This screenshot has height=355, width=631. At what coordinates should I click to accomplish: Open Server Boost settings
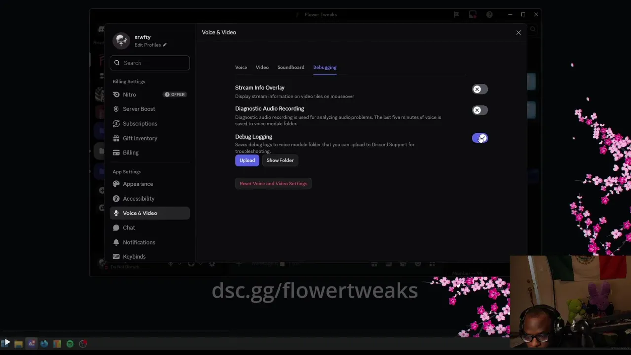(150, 109)
